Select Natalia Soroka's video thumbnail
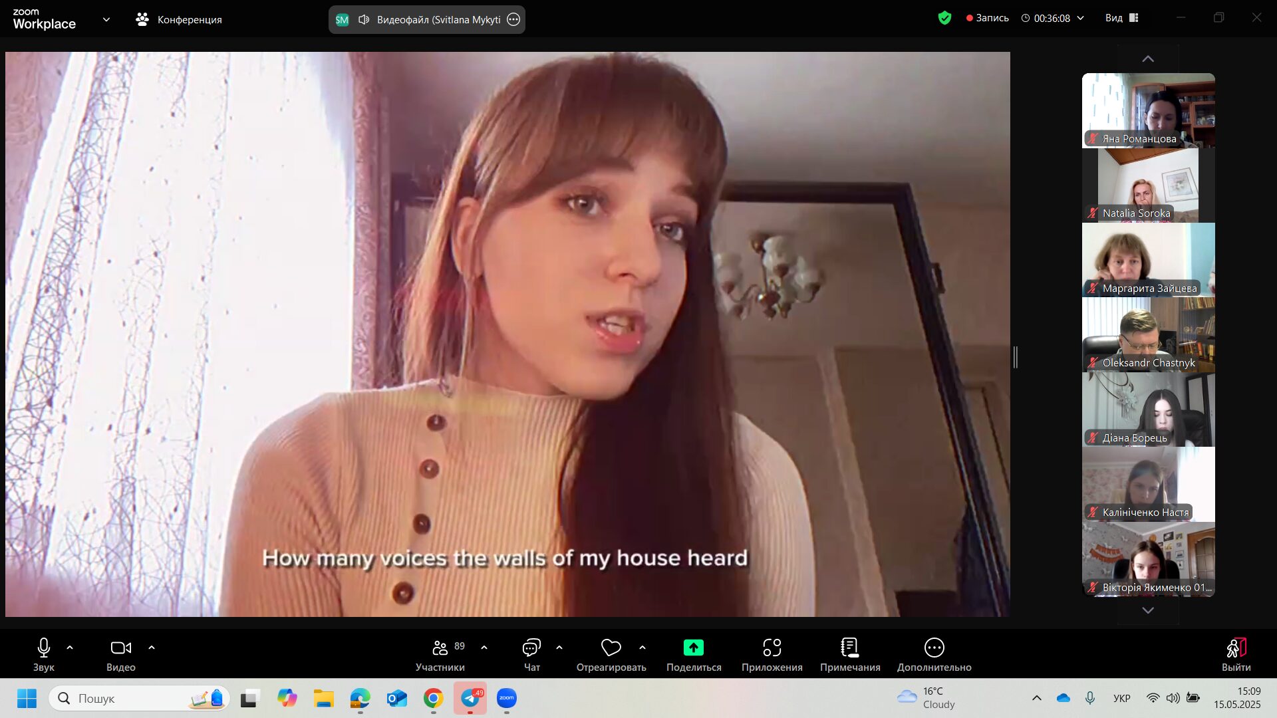 (1148, 185)
